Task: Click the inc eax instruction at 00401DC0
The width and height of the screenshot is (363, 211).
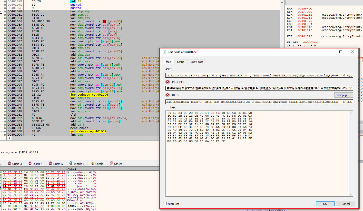Action: tap(76, 135)
